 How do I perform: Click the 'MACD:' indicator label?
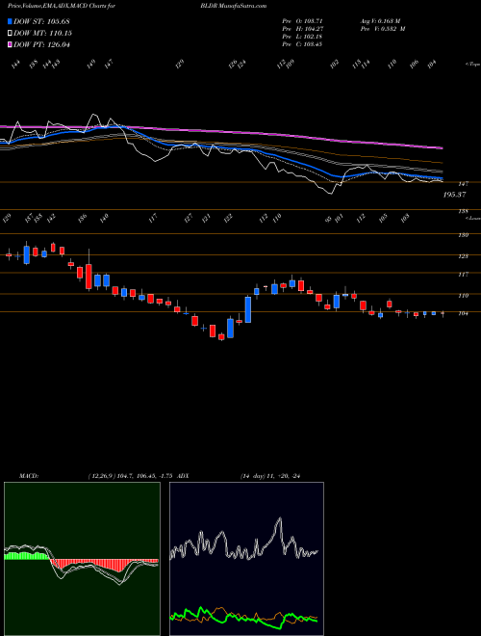28,476
